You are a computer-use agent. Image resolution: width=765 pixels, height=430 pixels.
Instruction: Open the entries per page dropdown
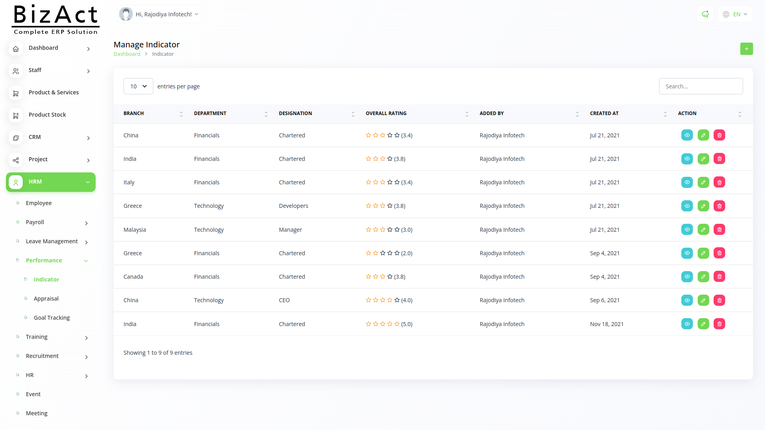point(138,86)
